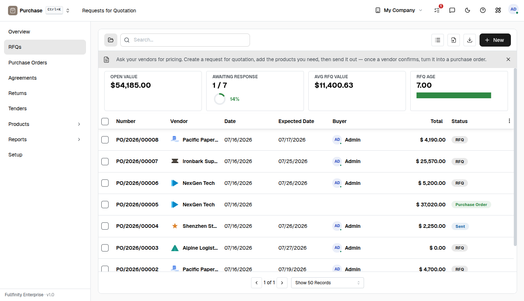Viewport: 524px width, 301px height.
Task: Click NexGen Tech logo on PO/2026/00006
Action: pos(175,183)
